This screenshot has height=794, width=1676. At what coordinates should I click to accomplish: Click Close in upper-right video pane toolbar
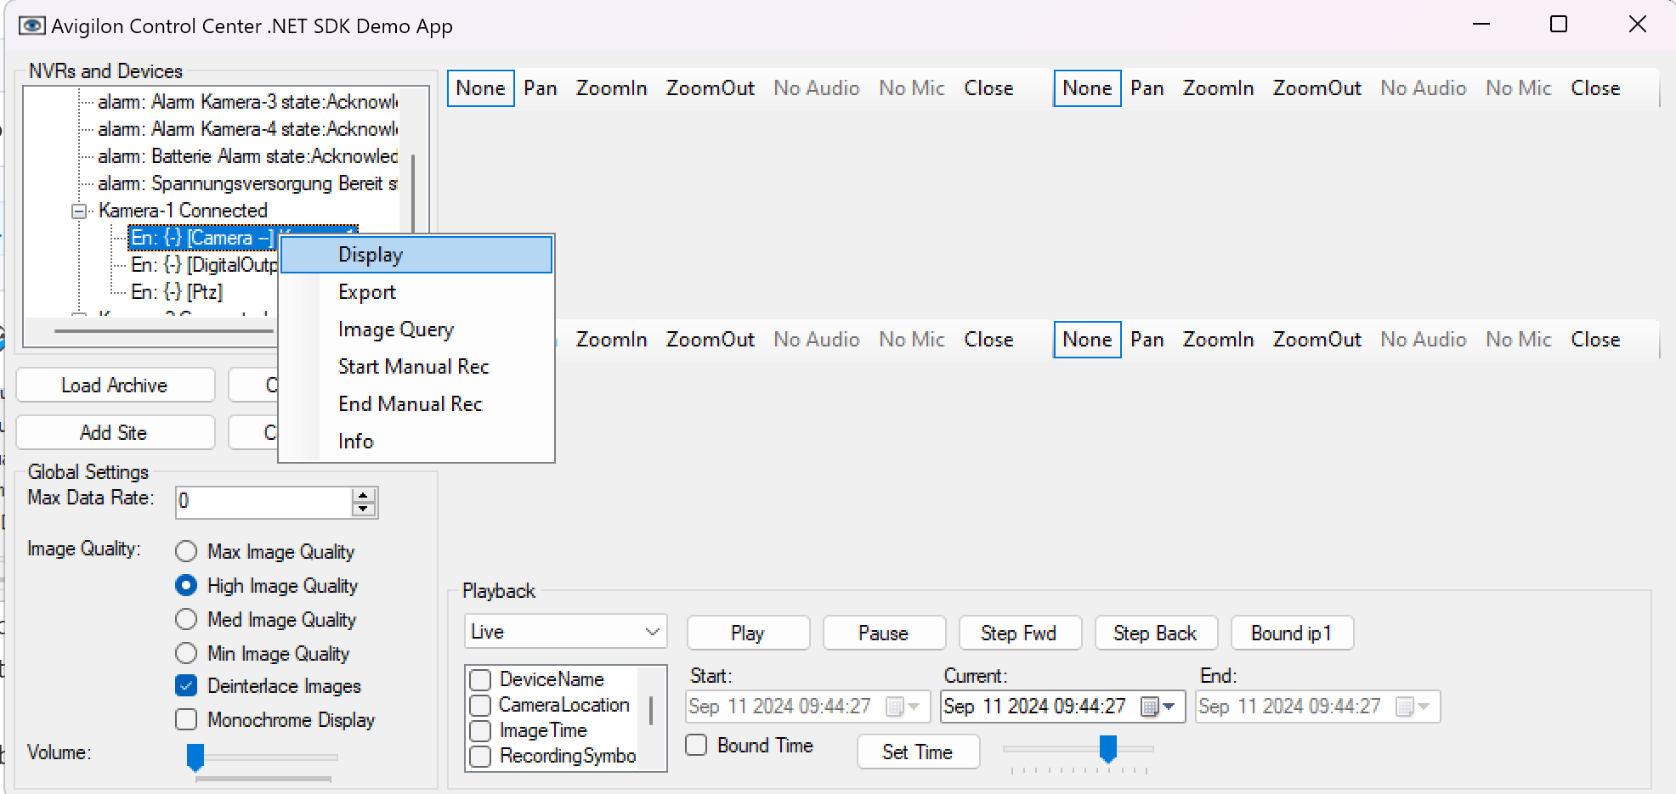(1595, 88)
